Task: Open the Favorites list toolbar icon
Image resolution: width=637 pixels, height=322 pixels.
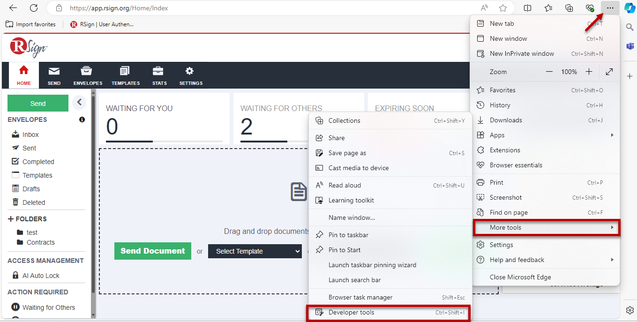Action: click(x=548, y=8)
